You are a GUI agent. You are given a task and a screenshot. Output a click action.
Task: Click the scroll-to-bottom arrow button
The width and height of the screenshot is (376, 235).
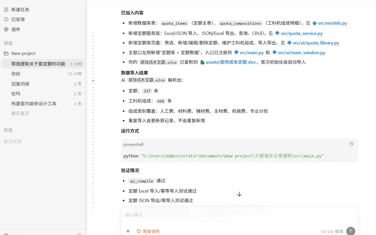[239, 194]
